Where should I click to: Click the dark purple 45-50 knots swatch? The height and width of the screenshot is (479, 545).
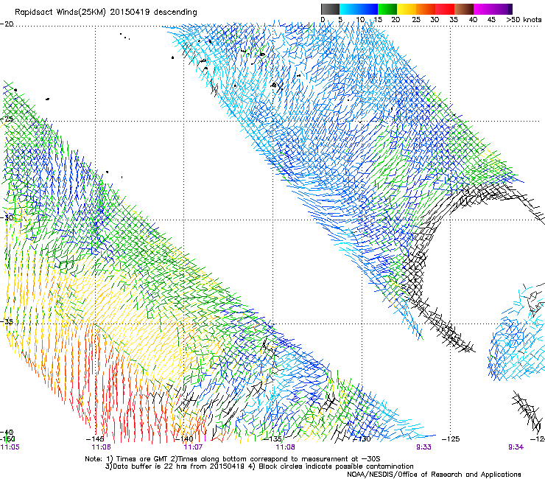tap(502, 9)
